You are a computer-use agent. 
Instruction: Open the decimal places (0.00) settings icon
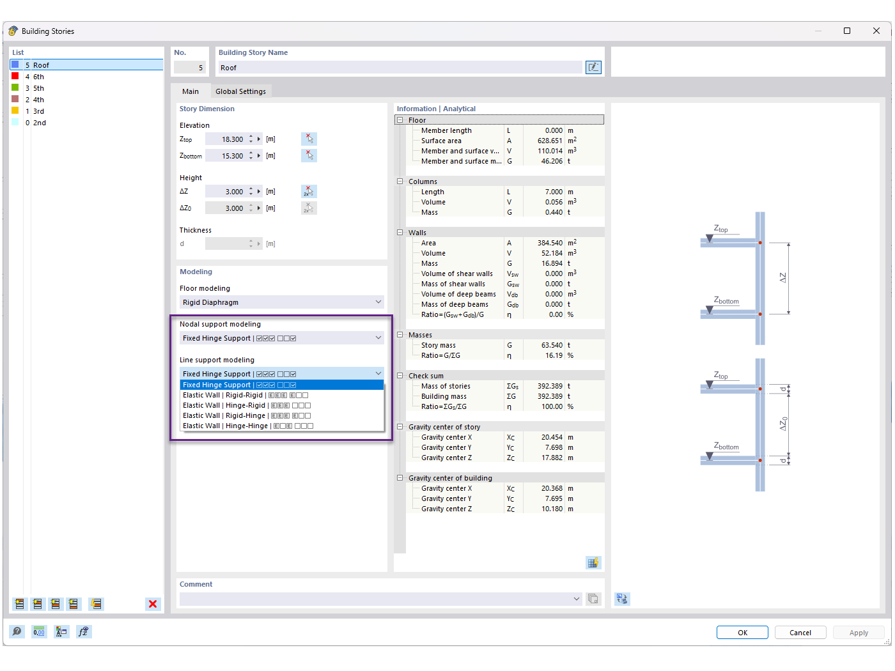[38, 631]
